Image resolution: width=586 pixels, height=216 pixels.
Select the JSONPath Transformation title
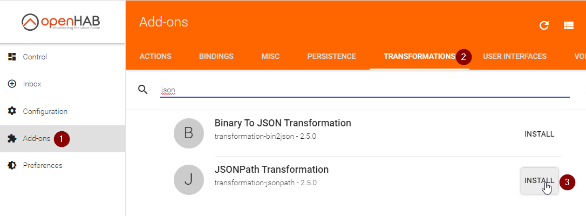click(x=271, y=169)
